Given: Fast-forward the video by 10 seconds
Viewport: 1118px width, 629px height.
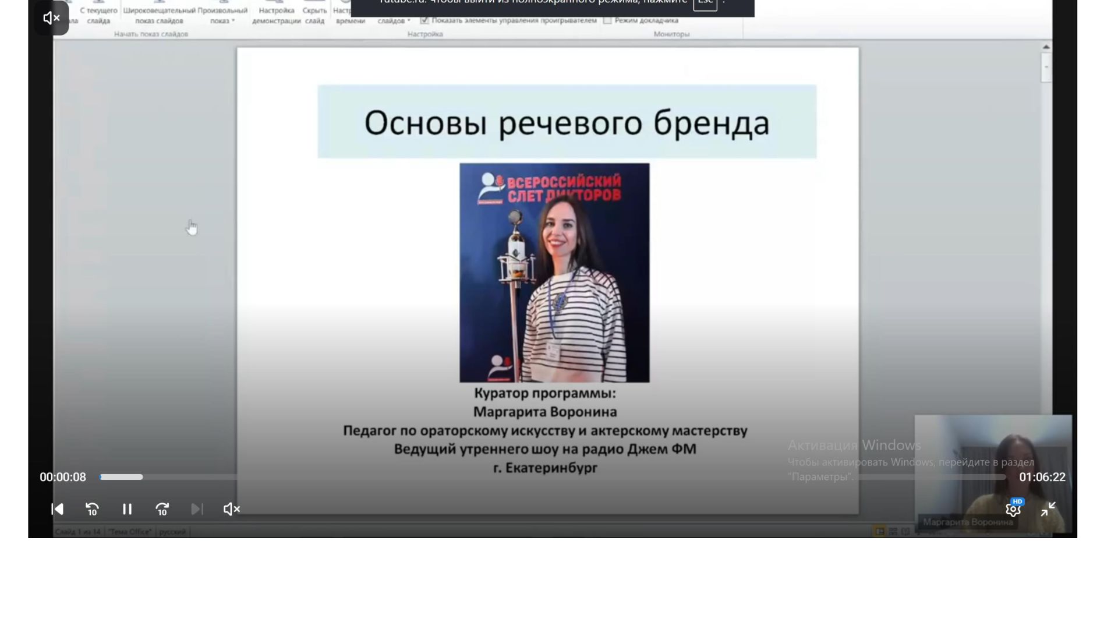Looking at the screenshot, I should [x=162, y=509].
